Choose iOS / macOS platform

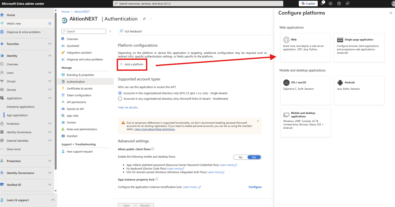tap(306, 90)
